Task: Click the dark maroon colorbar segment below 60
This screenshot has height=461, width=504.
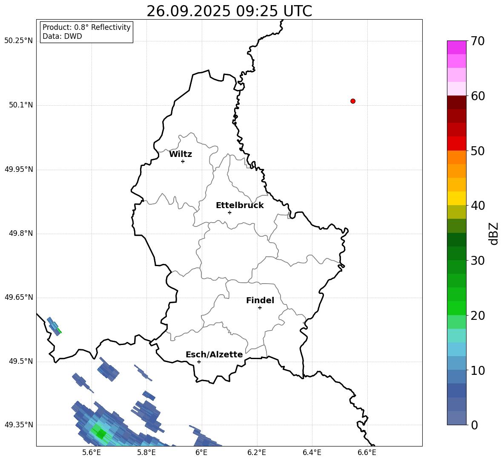Action: (x=456, y=102)
